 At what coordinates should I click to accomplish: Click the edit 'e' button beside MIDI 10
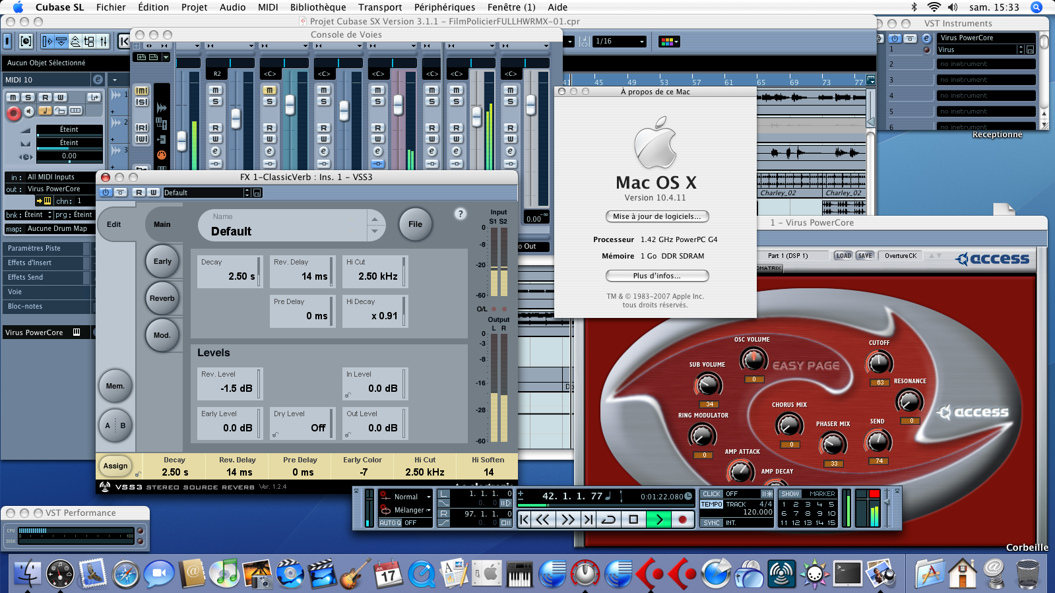pyautogui.click(x=98, y=80)
